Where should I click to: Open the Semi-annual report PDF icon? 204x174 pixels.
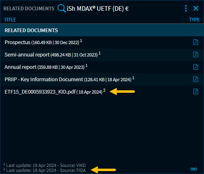coord(196,54)
